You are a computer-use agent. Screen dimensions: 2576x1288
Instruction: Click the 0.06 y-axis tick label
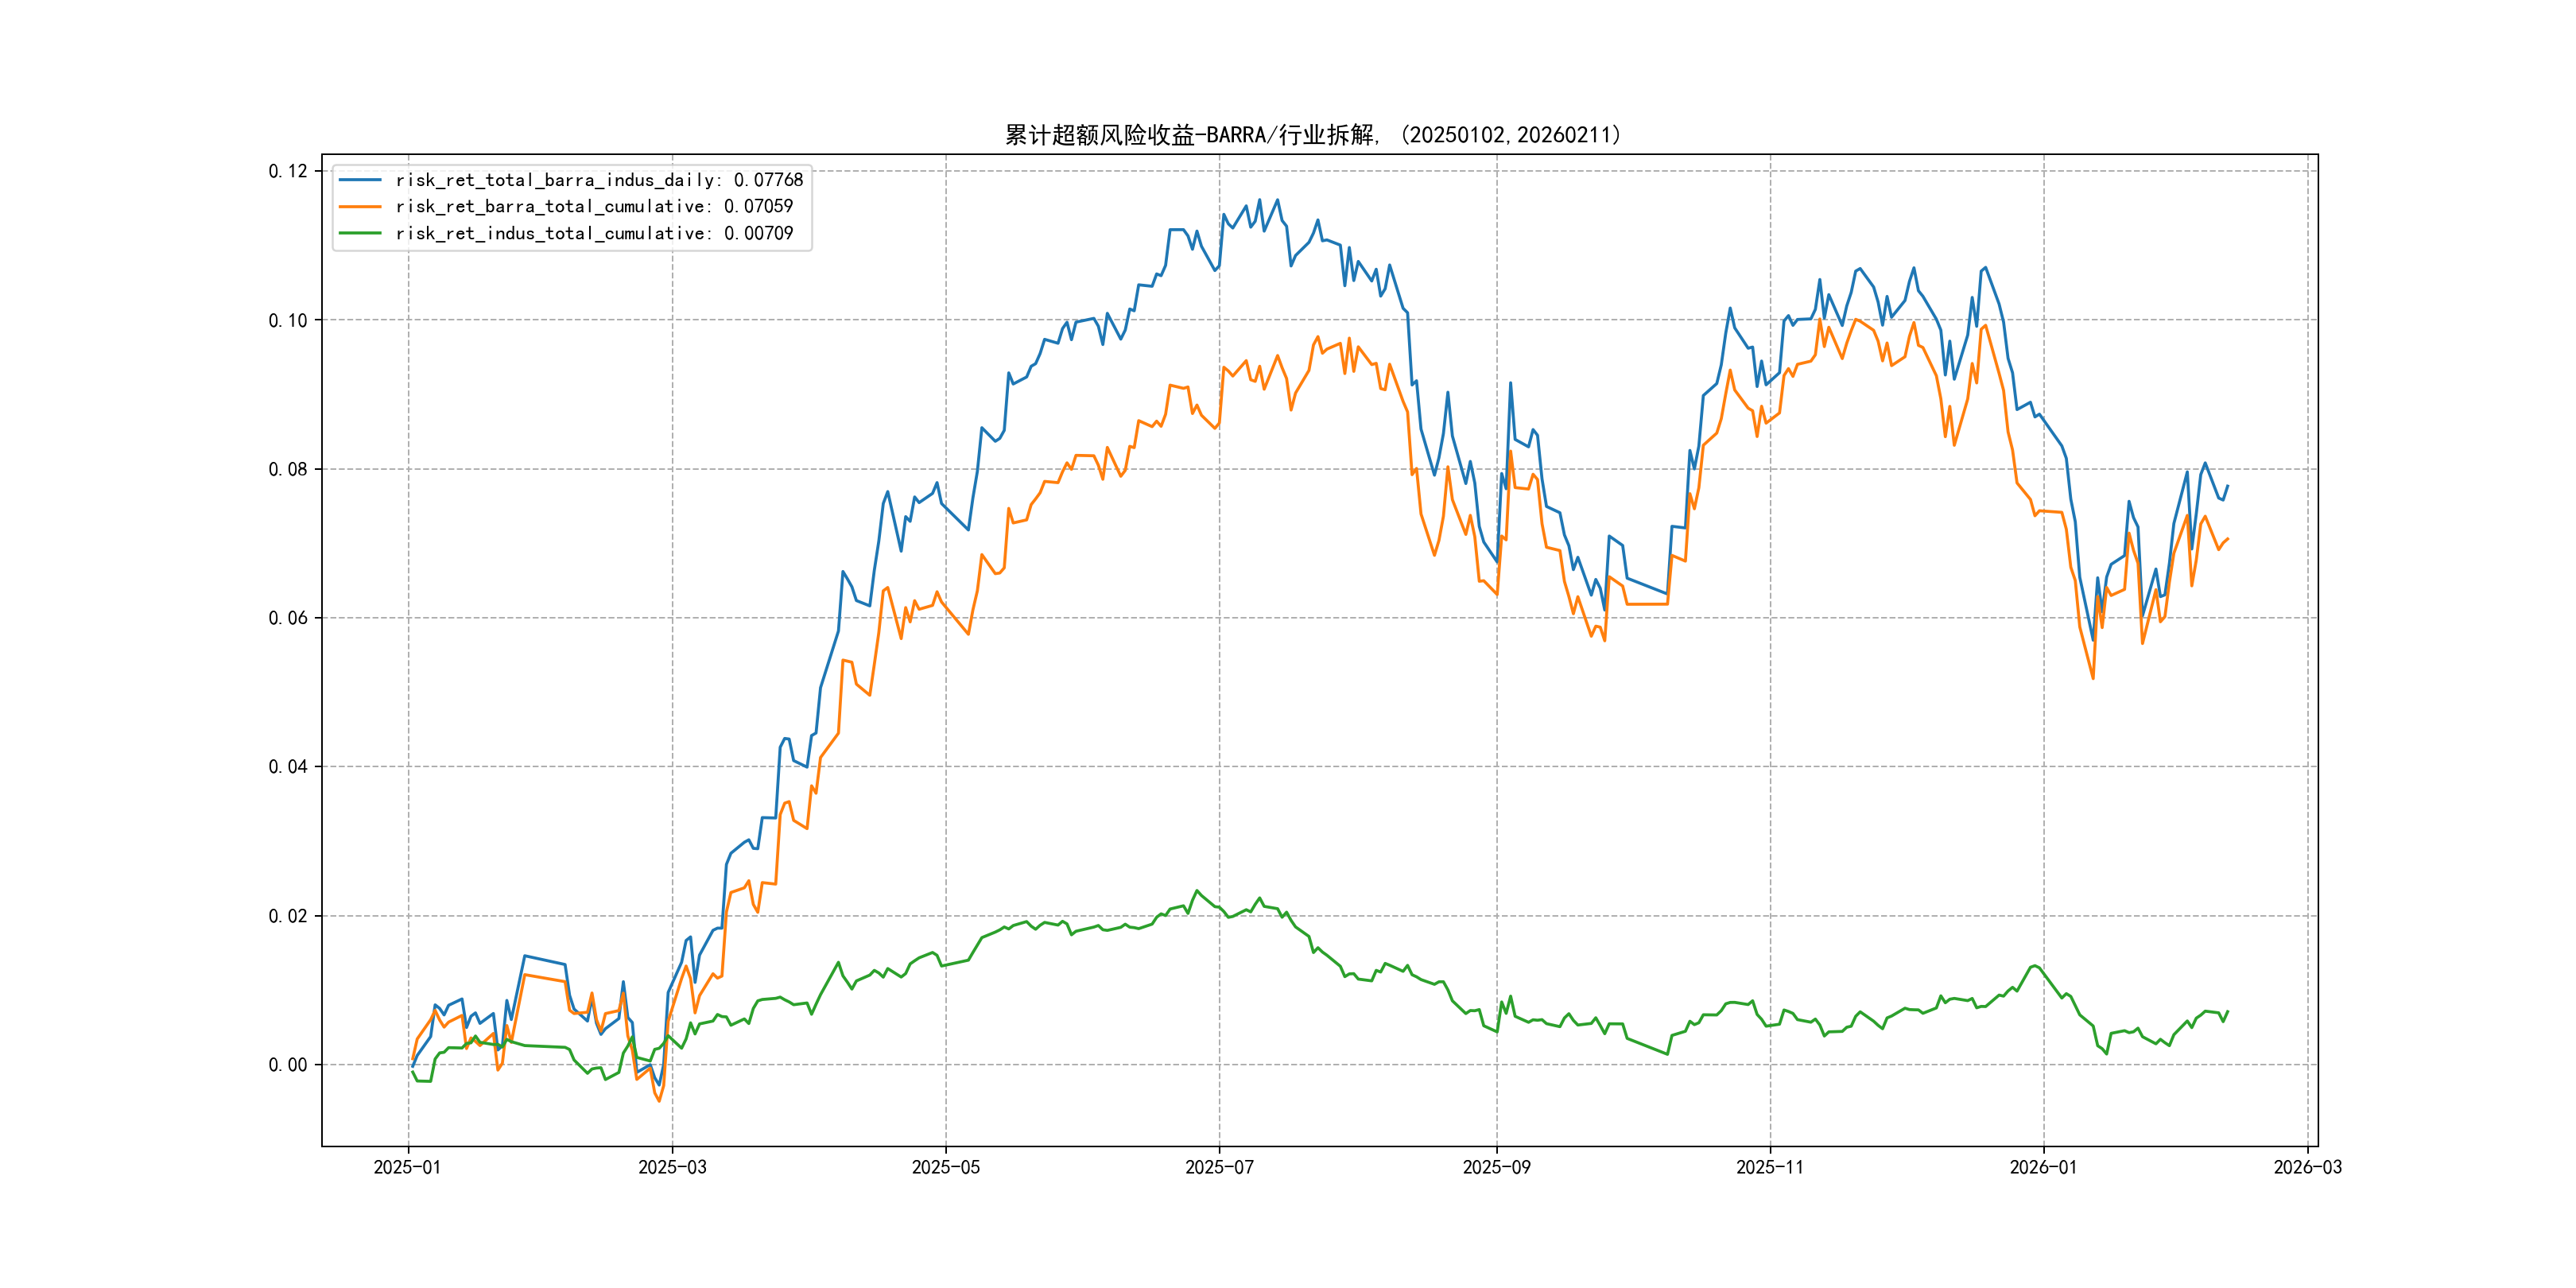click(288, 618)
